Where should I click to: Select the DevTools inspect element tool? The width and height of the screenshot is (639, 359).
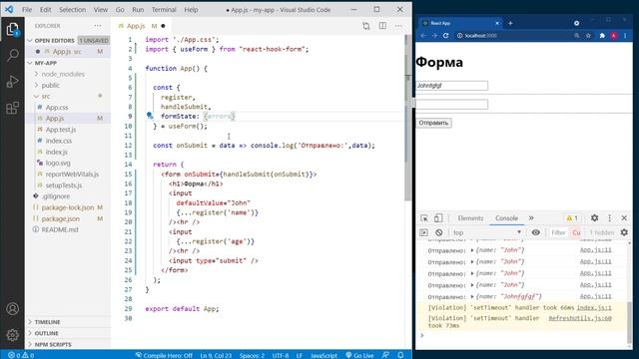[x=424, y=218]
